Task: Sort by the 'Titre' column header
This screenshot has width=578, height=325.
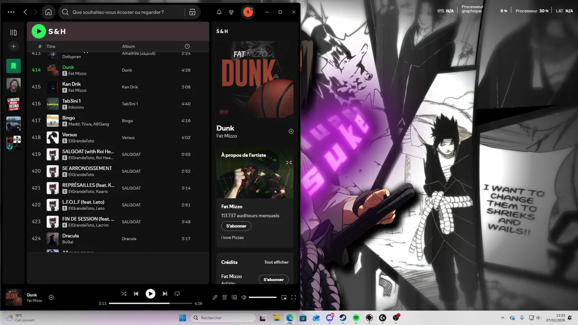Action: [x=51, y=46]
